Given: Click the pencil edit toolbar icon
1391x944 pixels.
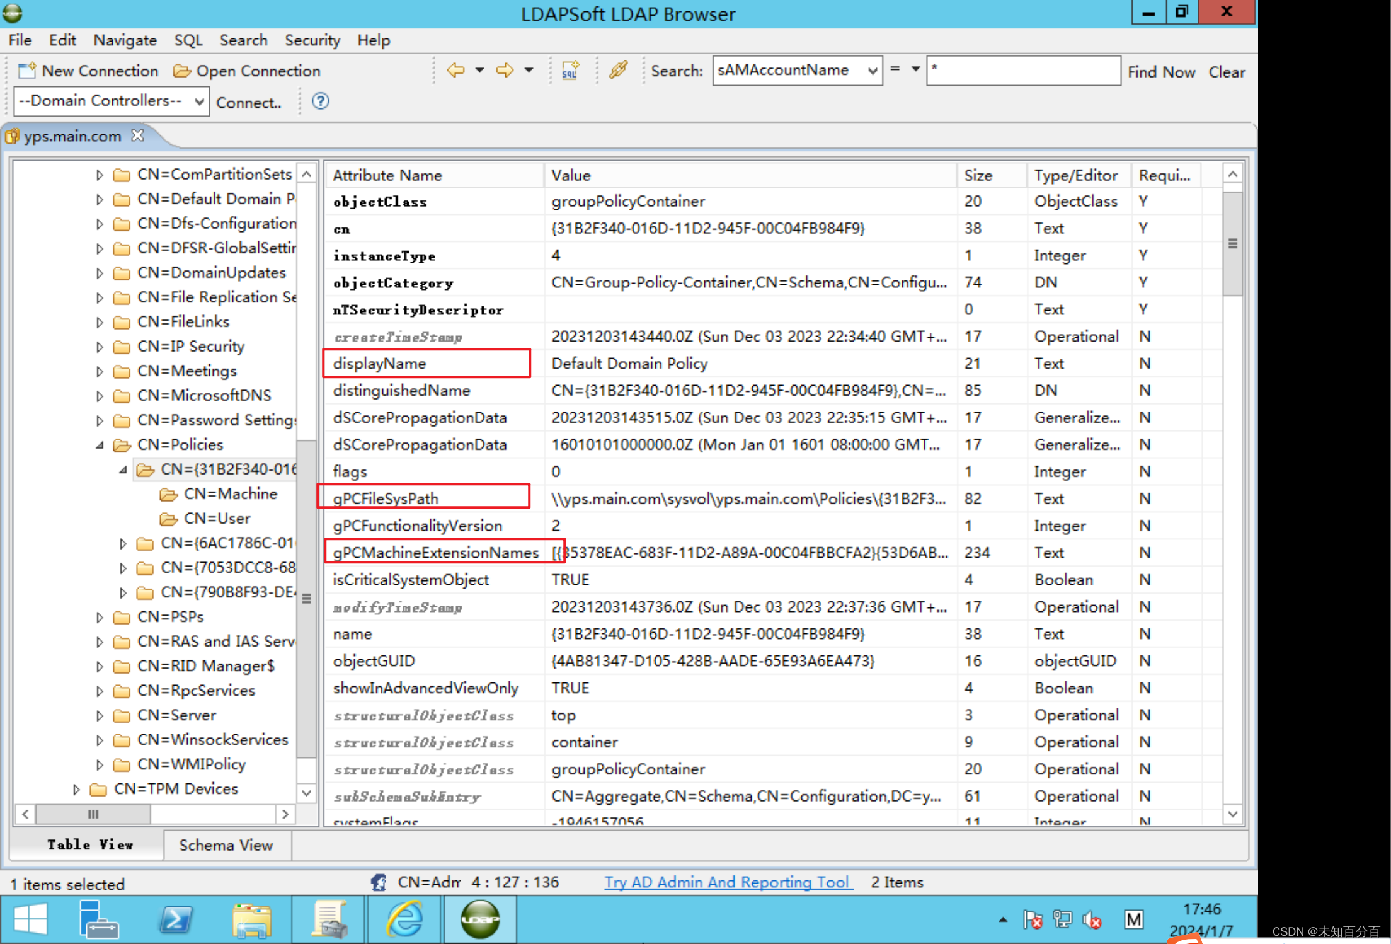Looking at the screenshot, I should click(618, 70).
